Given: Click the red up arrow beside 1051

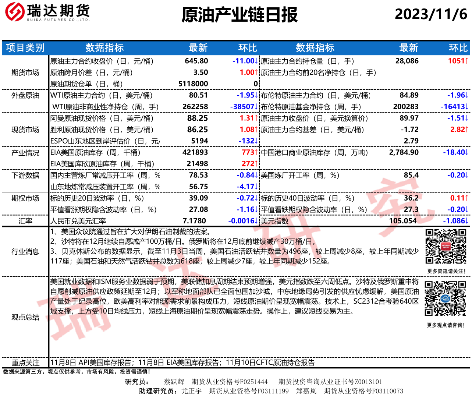Looking at the screenshot, I should [466, 61].
